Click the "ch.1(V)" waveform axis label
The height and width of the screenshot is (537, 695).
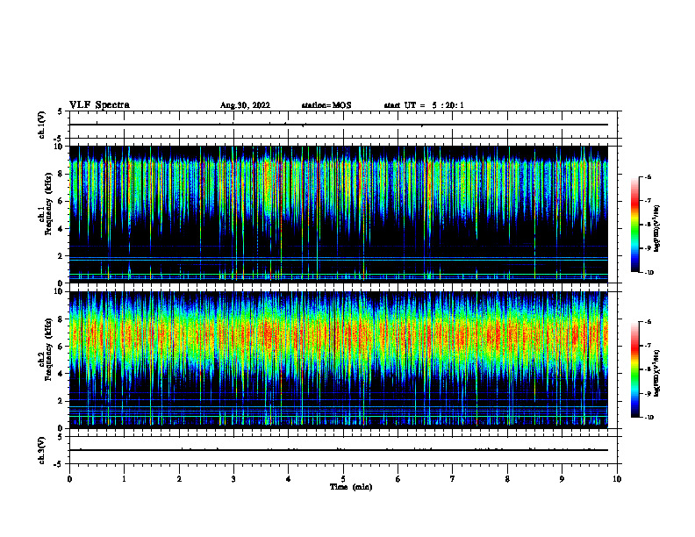pyautogui.click(x=41, y=125)
